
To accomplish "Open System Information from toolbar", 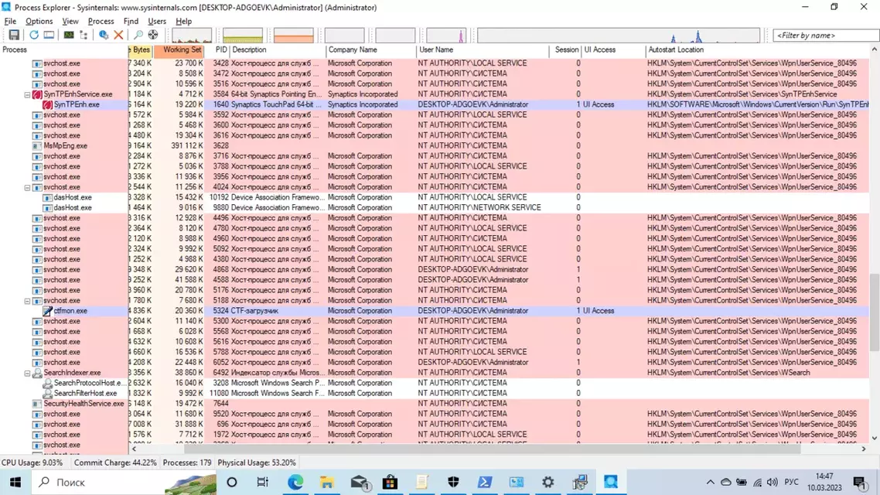I will click(x=69, y=36).
